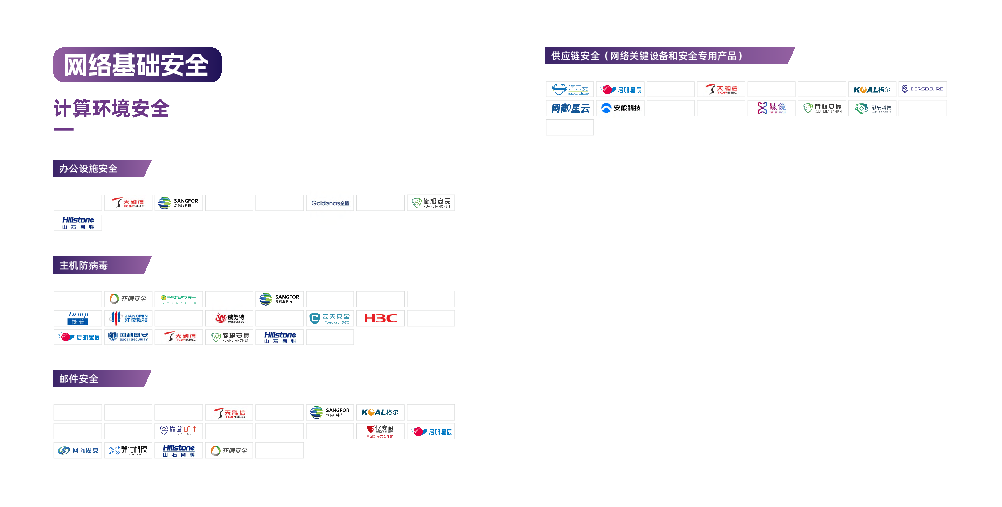The width and height of the screenshot is (1002, 507).
Task: Click the 启明星辰 logo under 供应链安全
Action: tap(620, 89)
